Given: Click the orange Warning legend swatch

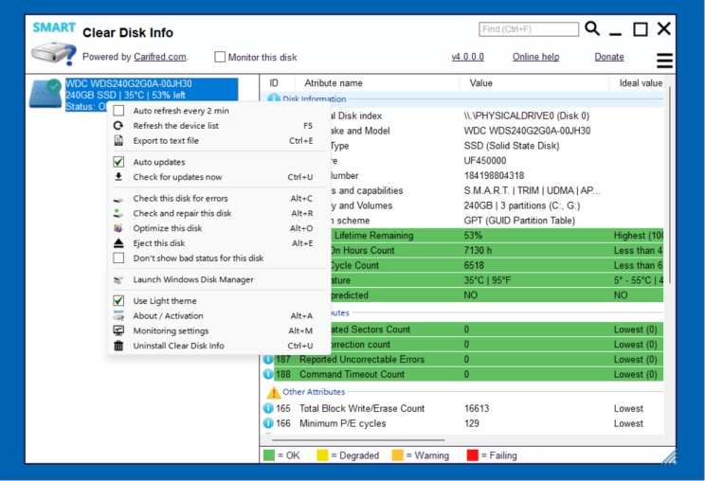Looking at the screenshot, I should 397,455.
